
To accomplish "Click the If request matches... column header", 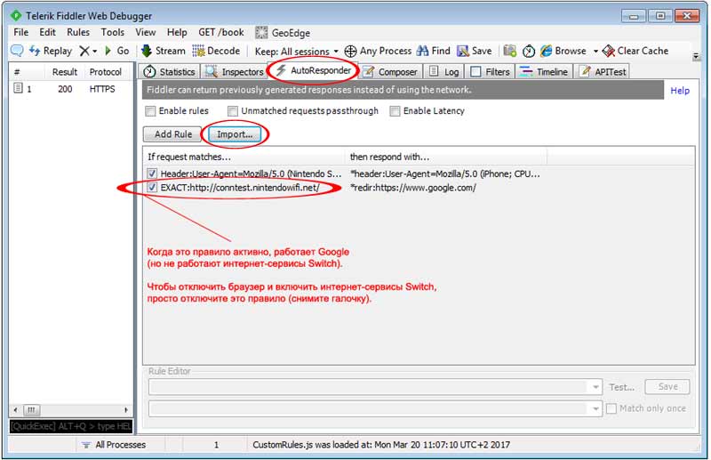I will (x=244, y=157).
